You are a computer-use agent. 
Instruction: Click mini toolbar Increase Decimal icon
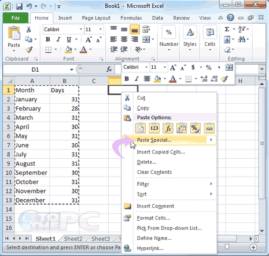pyautogui.click(x=204, y=79)
